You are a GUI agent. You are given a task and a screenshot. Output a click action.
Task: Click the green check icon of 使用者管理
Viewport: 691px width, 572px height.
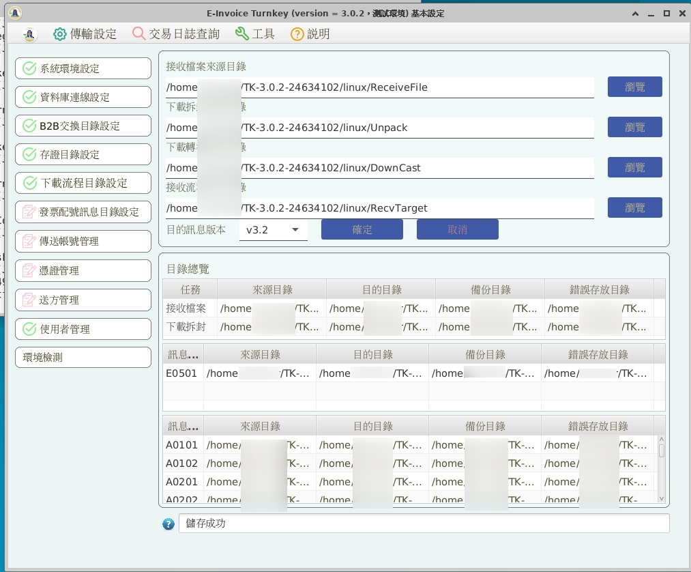29,329
